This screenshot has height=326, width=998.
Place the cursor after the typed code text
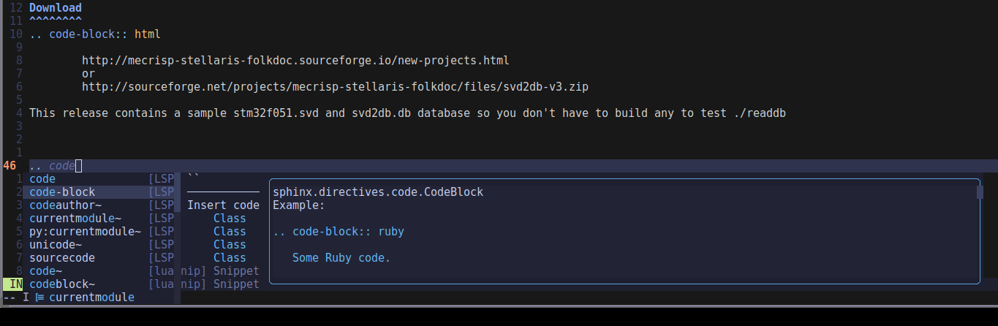78,166
